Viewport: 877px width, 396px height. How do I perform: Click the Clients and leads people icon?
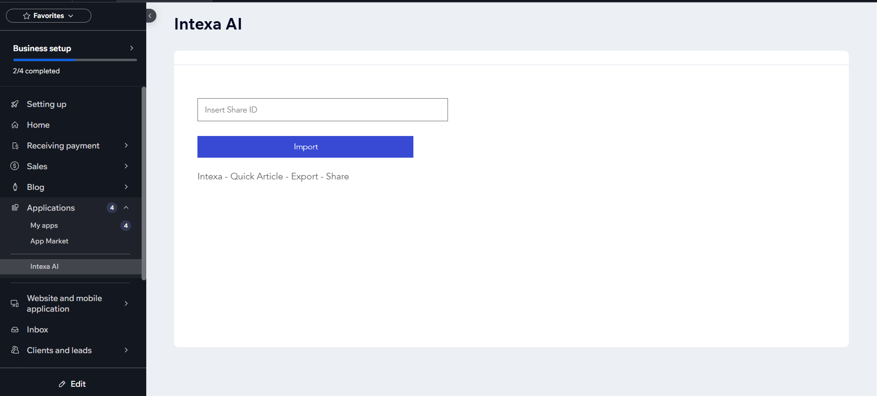[x=15, y=350]
